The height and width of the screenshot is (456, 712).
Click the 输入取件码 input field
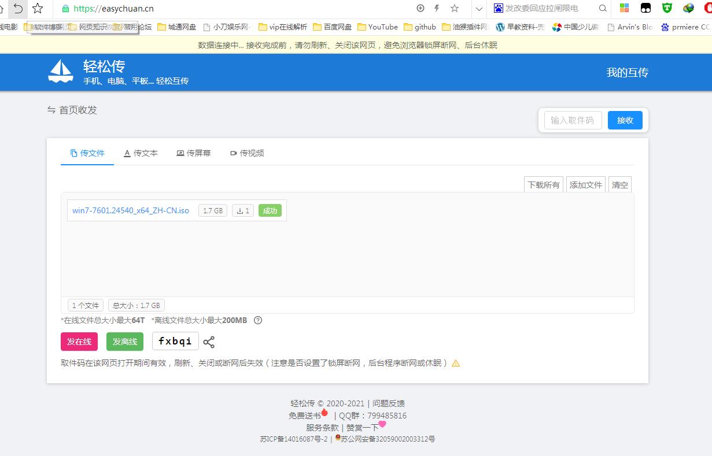coord(571,120)
